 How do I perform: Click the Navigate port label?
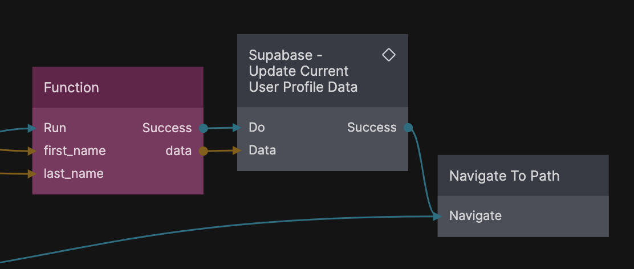coord(475,215)
